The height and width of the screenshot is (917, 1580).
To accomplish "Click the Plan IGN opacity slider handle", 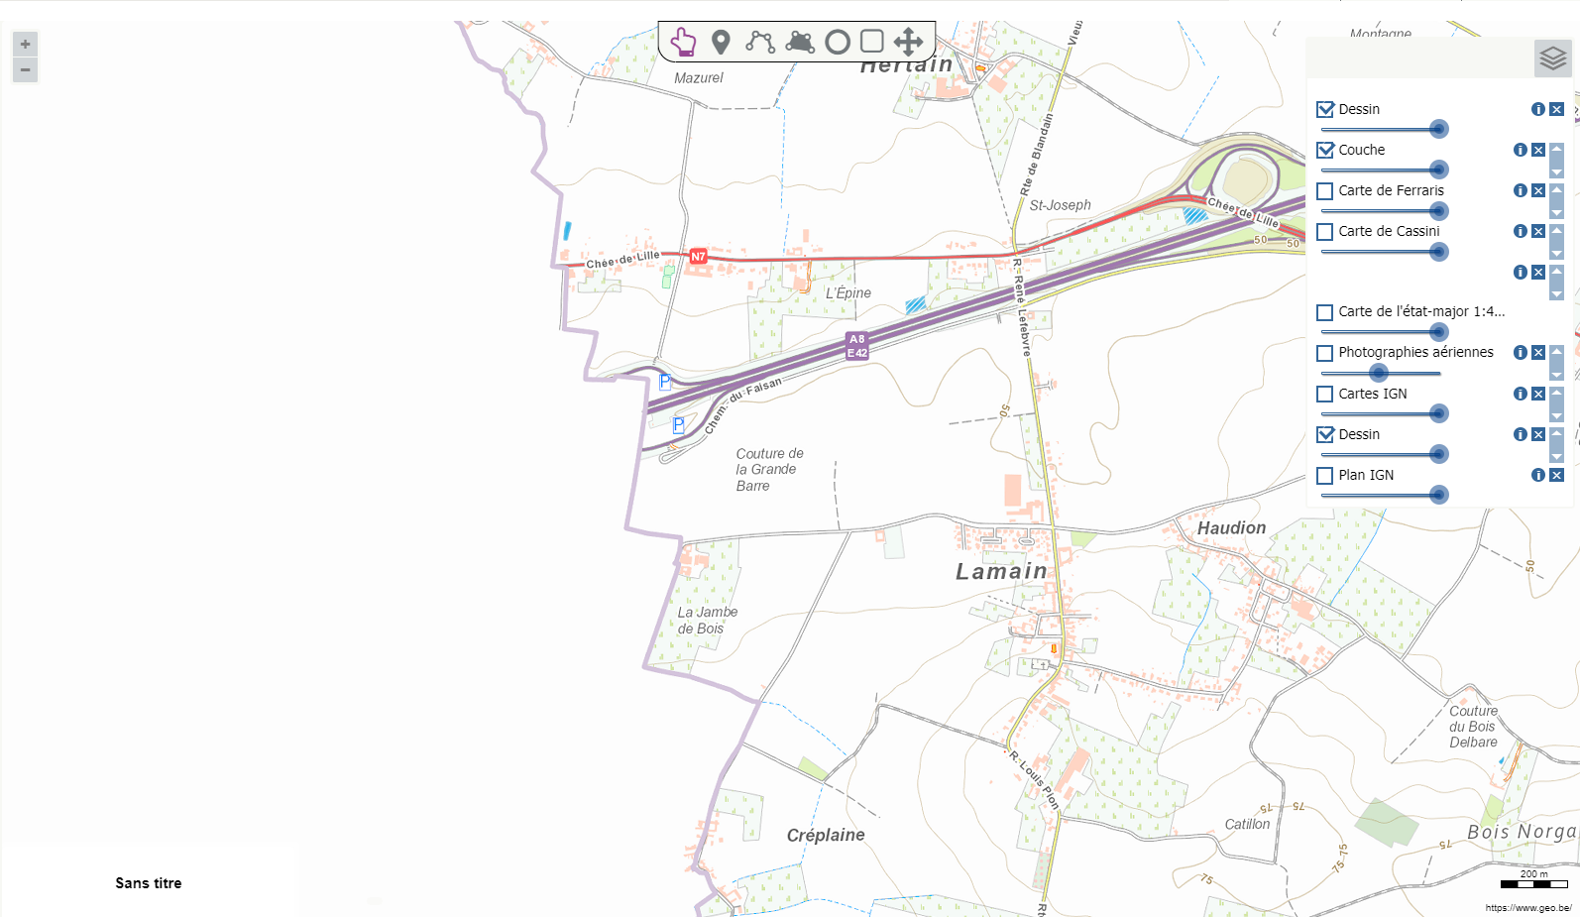I will tap(1439, 495).
